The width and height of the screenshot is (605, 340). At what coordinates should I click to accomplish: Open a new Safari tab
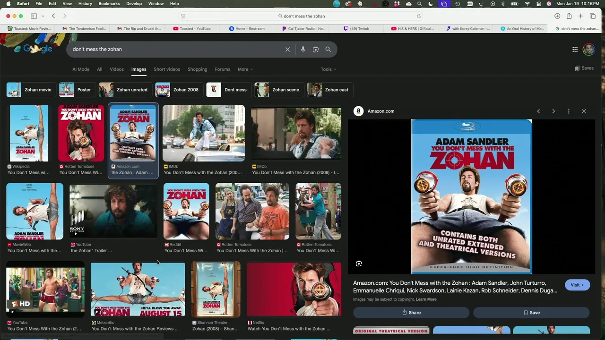(580, 16)
